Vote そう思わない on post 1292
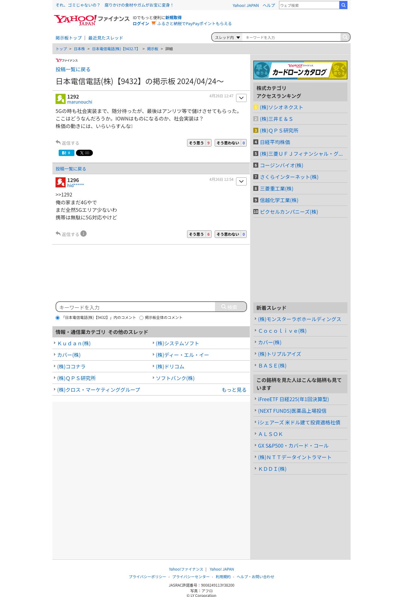This screenshot has height=597, width=403. [x=231, y=143]
